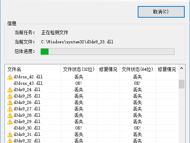Select the d3dx9_27.dll file name

tap(27, 109)
